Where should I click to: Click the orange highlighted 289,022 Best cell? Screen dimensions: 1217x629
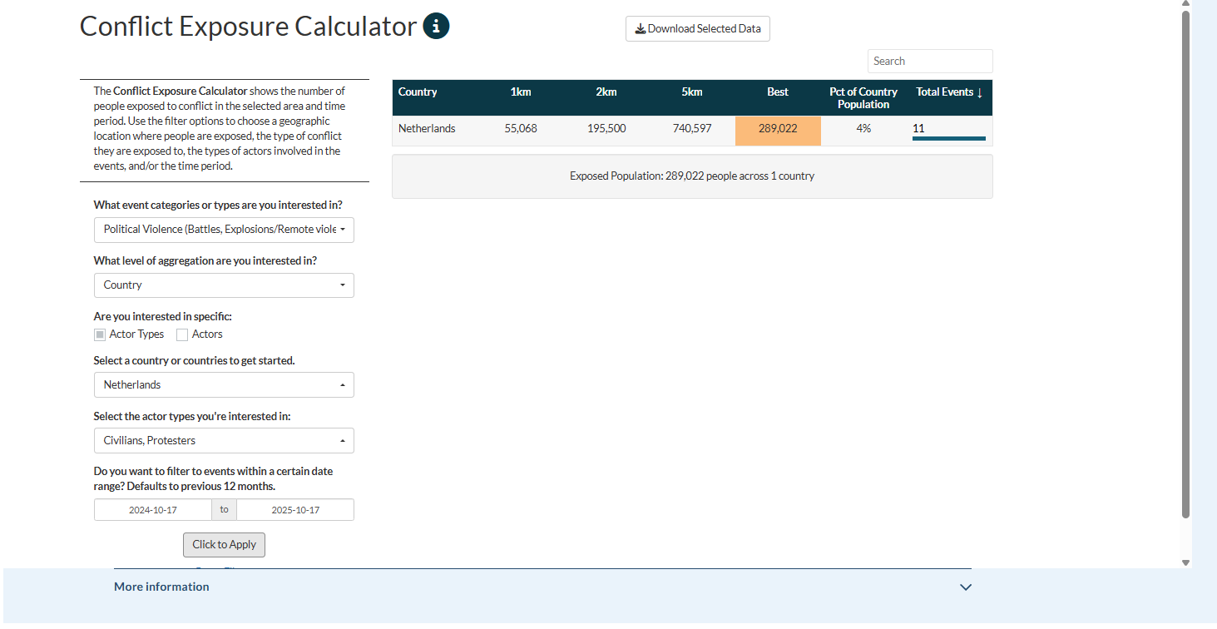777,129
